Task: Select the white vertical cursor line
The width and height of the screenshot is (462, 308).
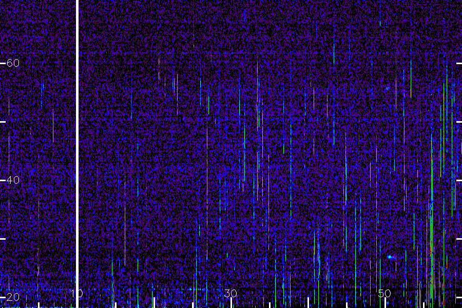Action: (78, 154)
